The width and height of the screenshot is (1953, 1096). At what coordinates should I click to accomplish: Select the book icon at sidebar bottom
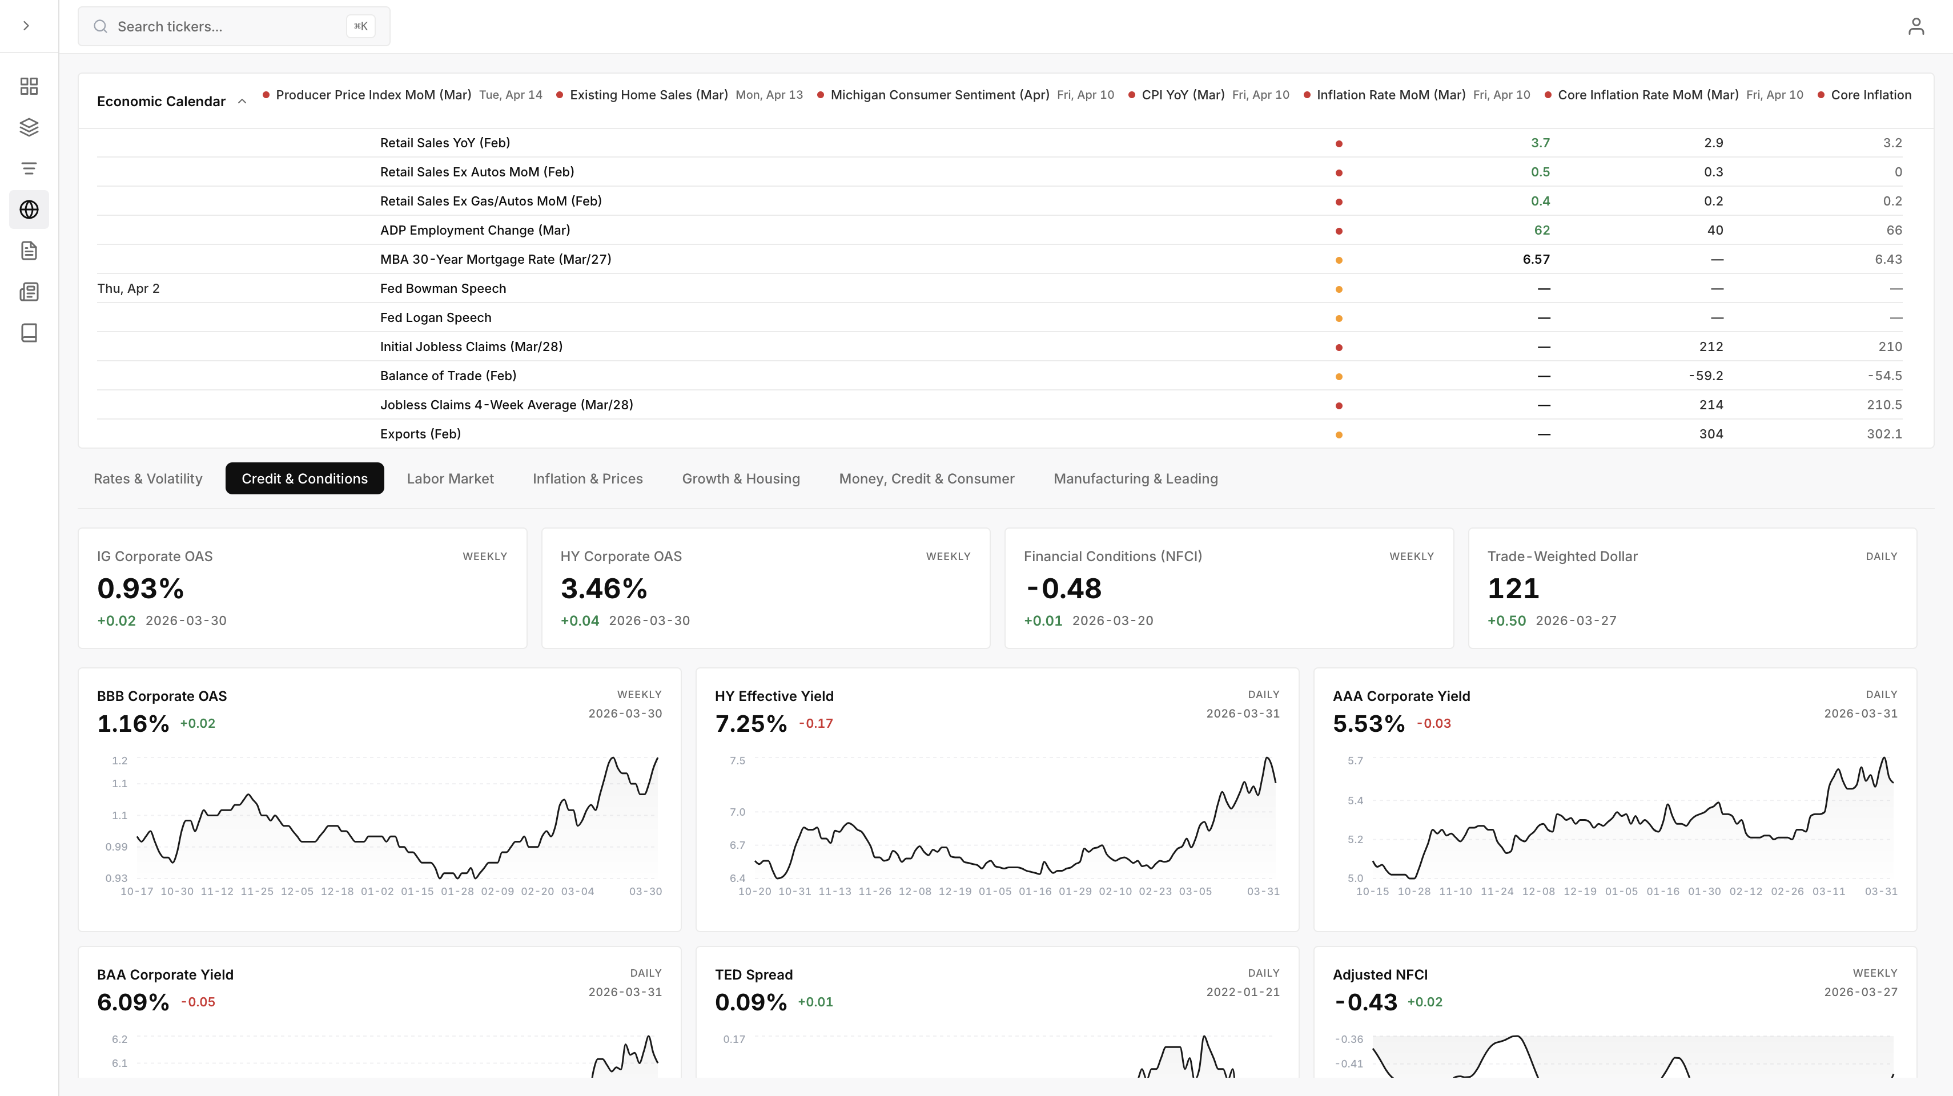point(29,333)
